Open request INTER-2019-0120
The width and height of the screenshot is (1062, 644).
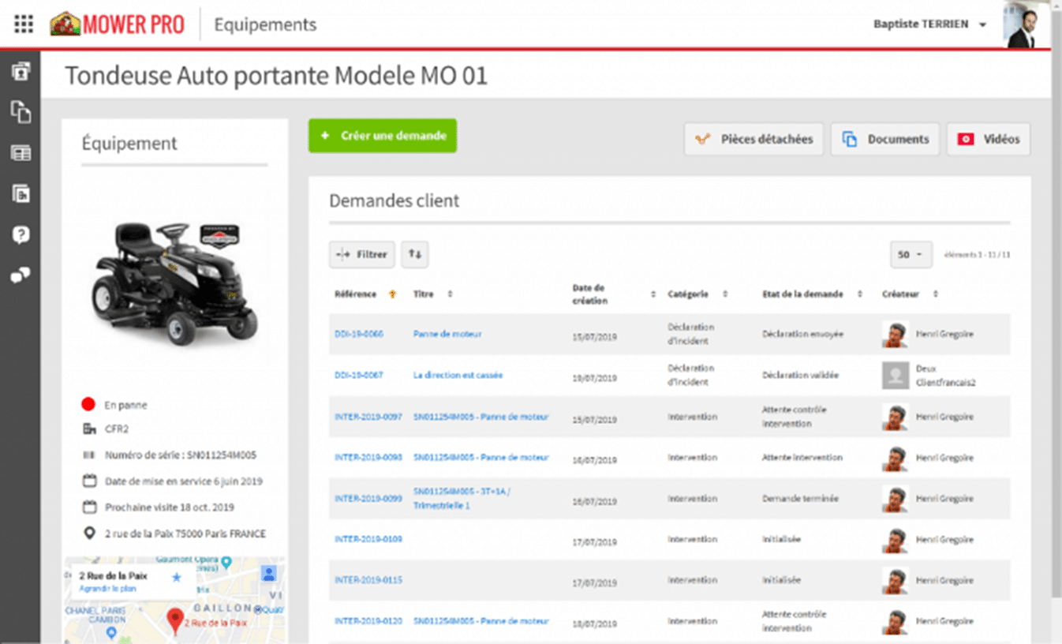368,621
